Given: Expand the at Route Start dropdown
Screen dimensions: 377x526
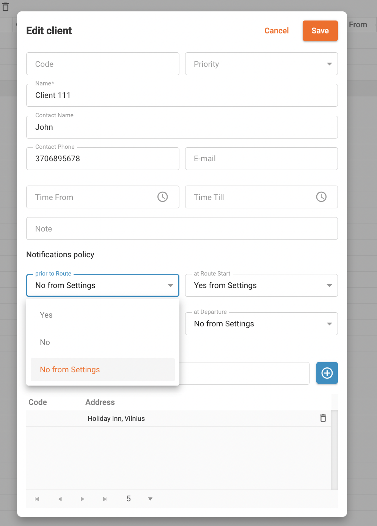Looking at the screenshot, I should pyautogui.click(x=261, y=285).
